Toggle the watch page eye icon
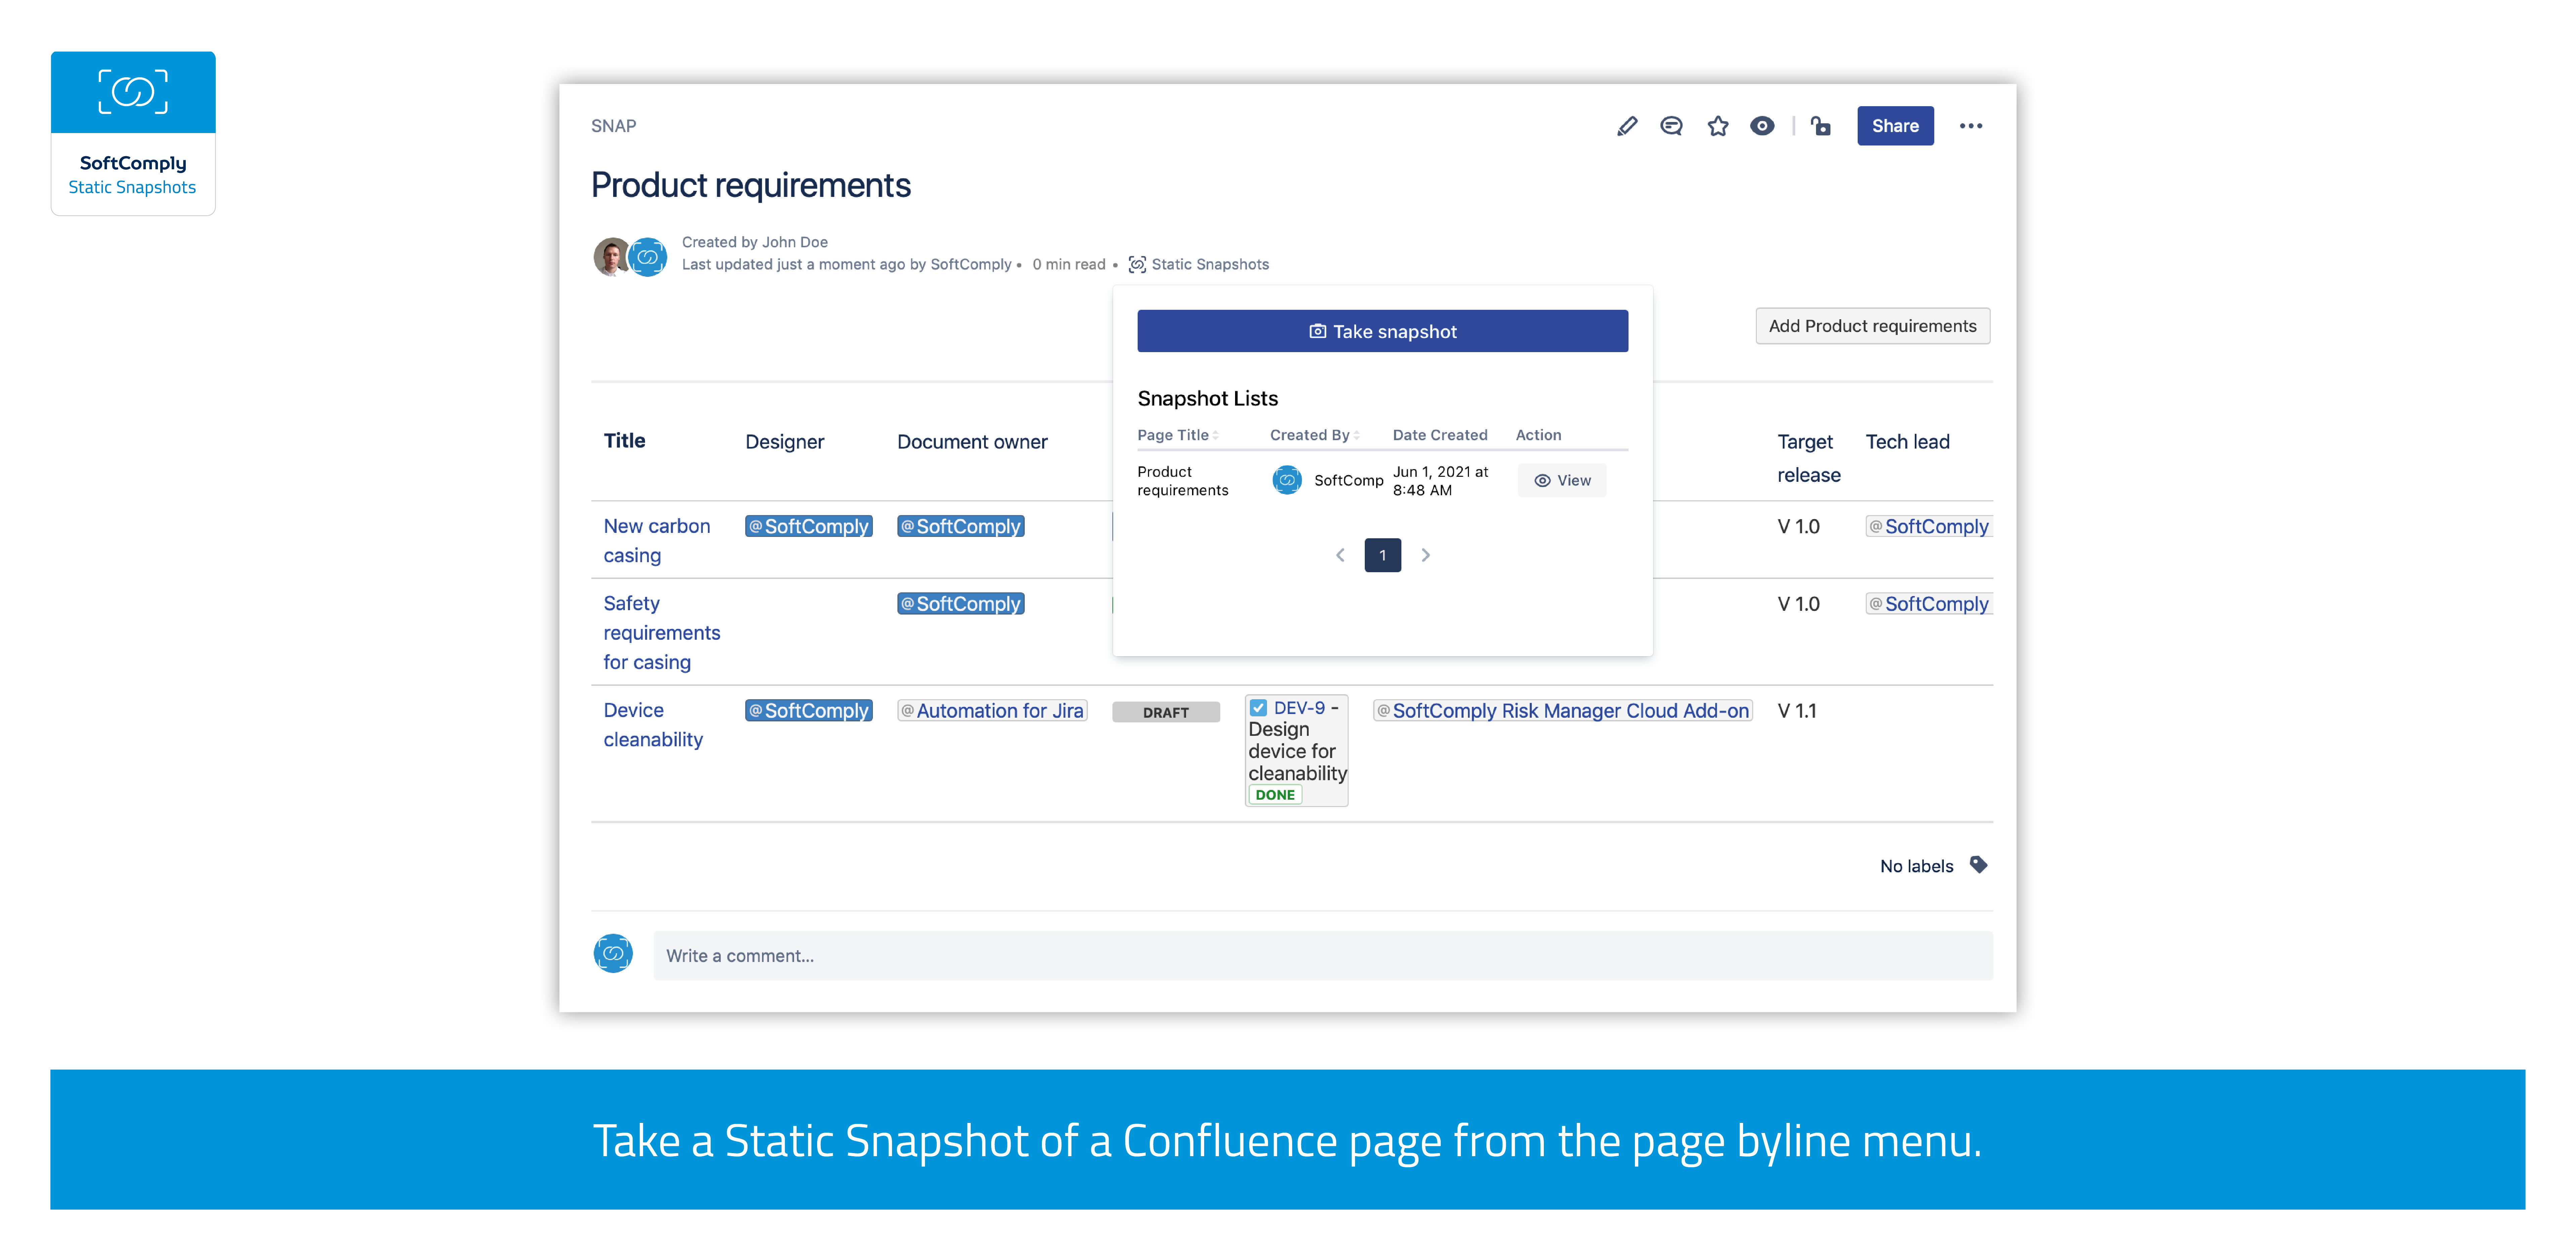 [1762, 126]
